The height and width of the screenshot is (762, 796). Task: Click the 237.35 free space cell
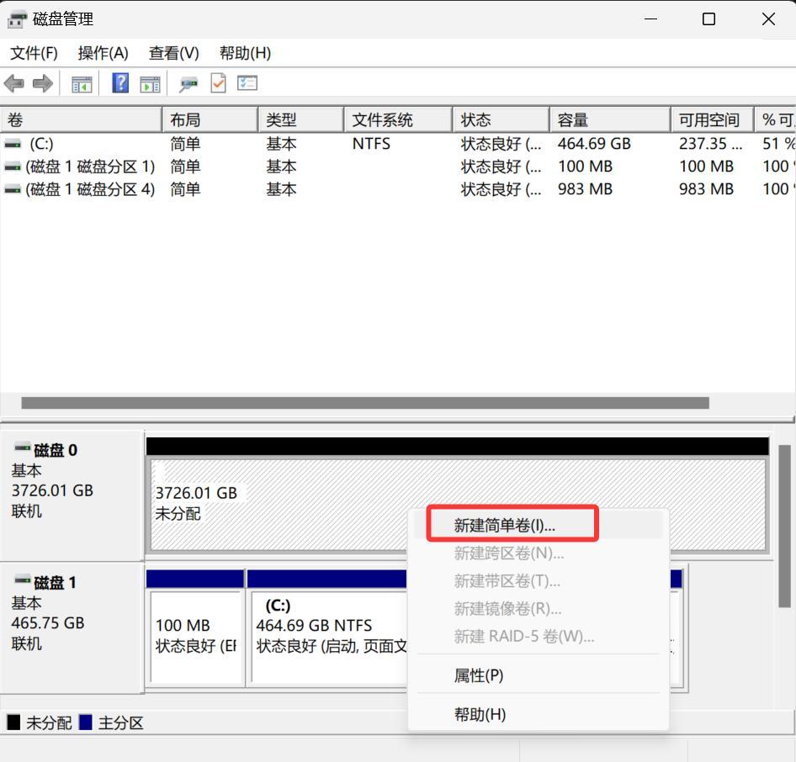(711, 144)
